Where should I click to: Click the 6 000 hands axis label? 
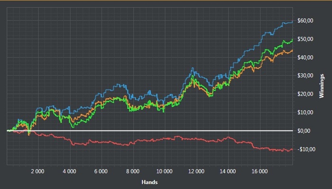coord(101,171)
